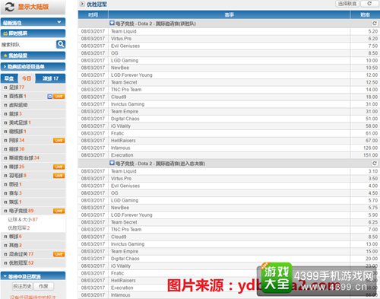Select LGD Gaming winner odds 10.00
The image size is (380, 299).
(x=372, y=61)
